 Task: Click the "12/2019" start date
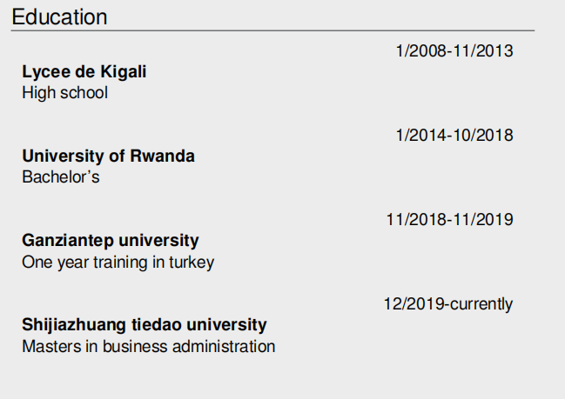pos(412,304)
